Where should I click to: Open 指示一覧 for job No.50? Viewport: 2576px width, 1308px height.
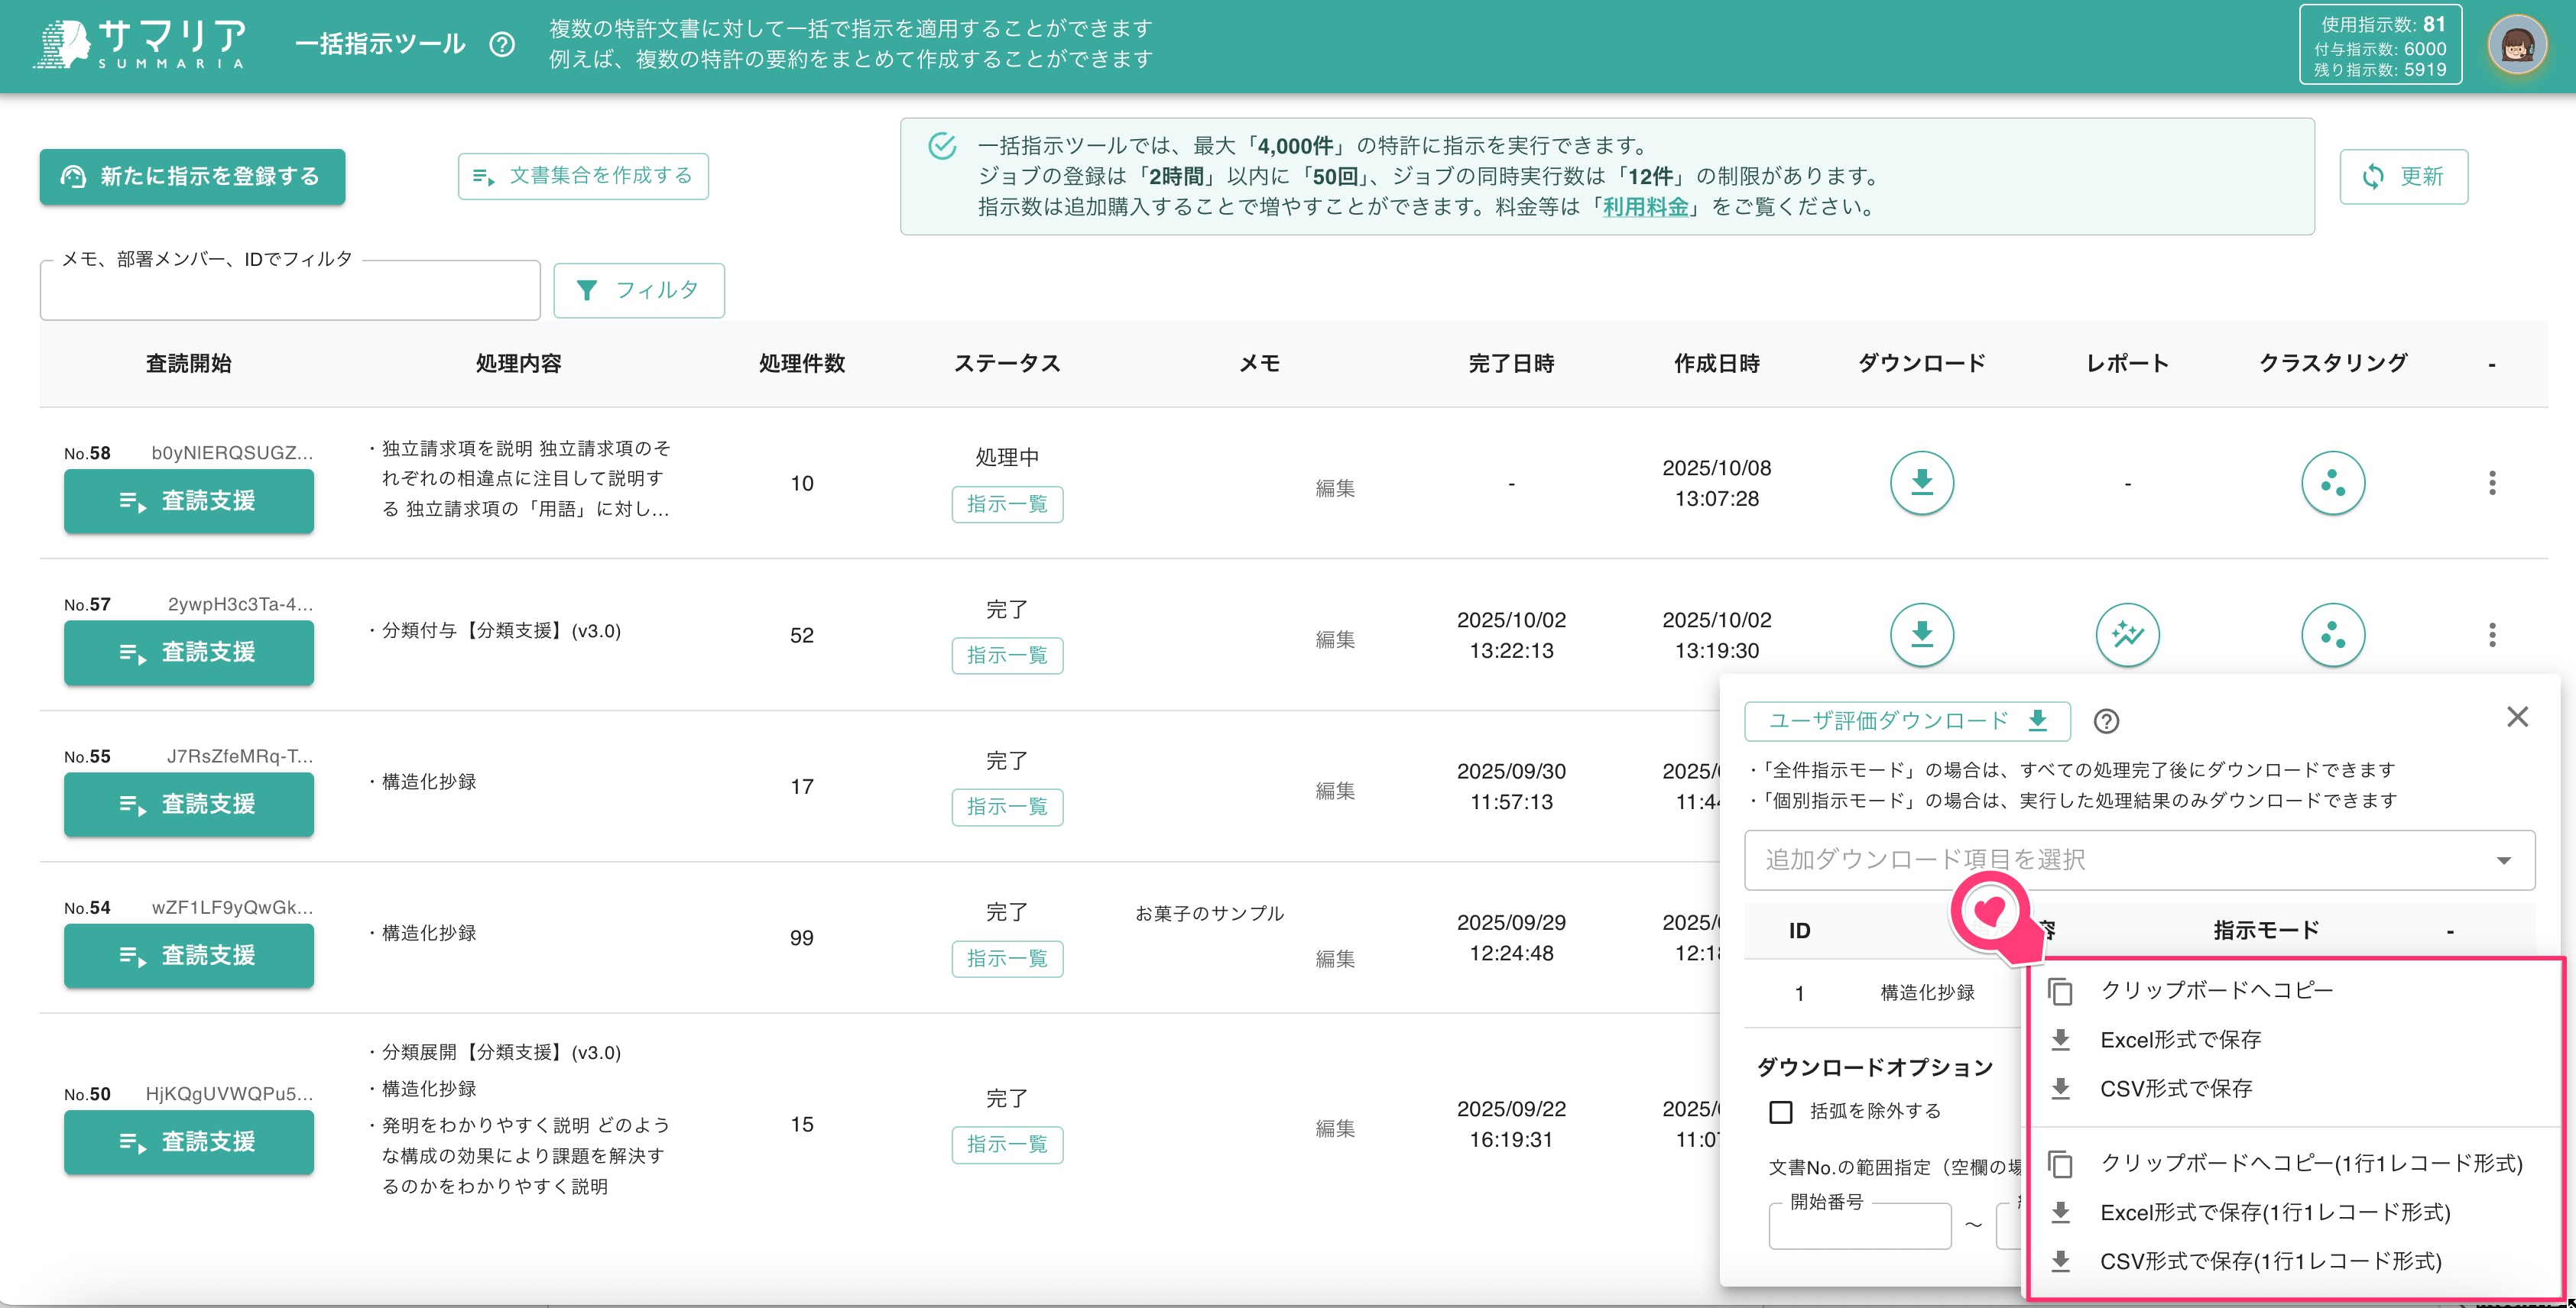[x=1007, y=1144]
